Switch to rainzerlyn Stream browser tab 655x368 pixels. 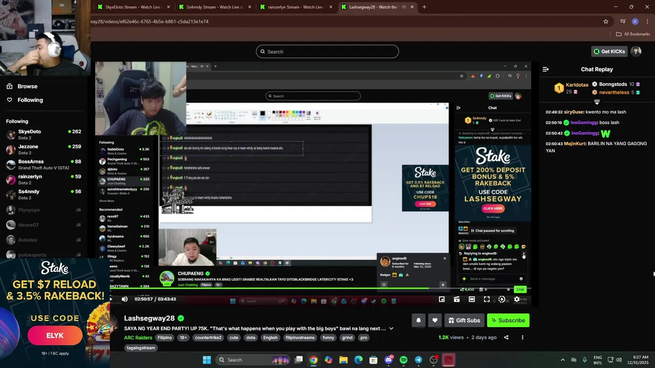pos(296,7)
